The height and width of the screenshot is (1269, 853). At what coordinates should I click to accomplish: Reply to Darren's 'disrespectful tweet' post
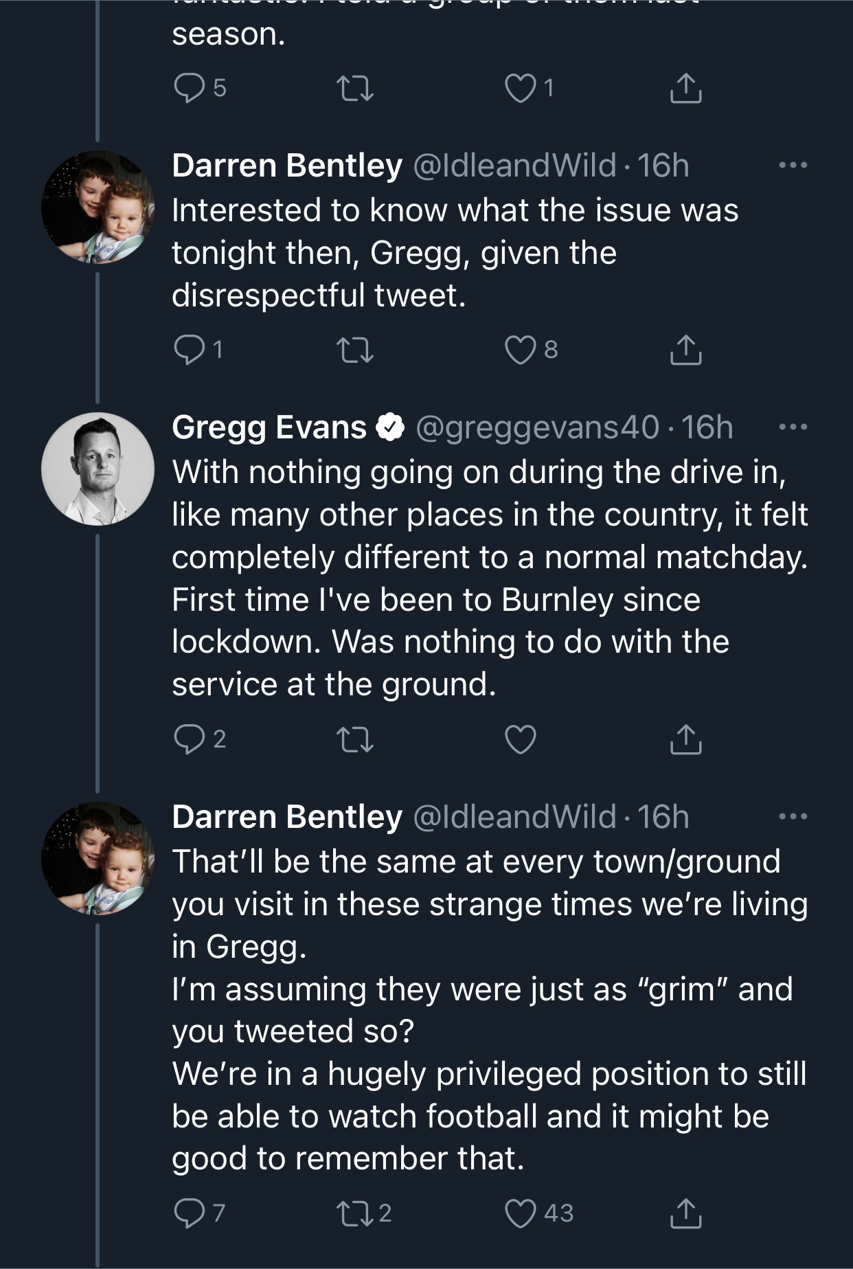click(x=188, y=350)
